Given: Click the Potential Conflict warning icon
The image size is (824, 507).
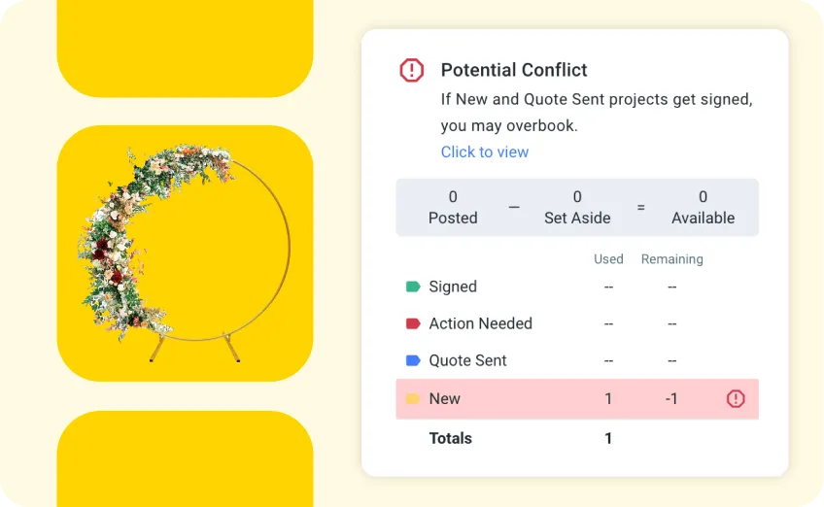Looking at the screenshot, I should pyautogui.click(x=412, y=70).
